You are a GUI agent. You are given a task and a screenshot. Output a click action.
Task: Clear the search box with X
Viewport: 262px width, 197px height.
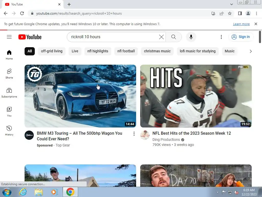tap(161, 37)
